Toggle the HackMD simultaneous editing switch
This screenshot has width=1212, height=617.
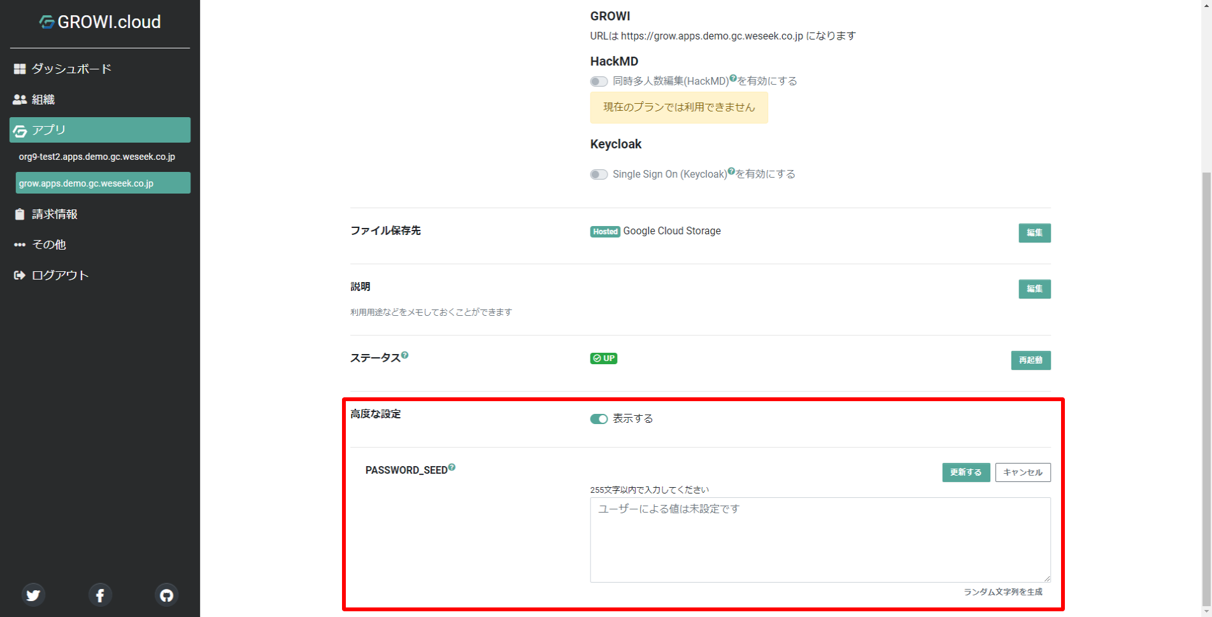[599, 82]
